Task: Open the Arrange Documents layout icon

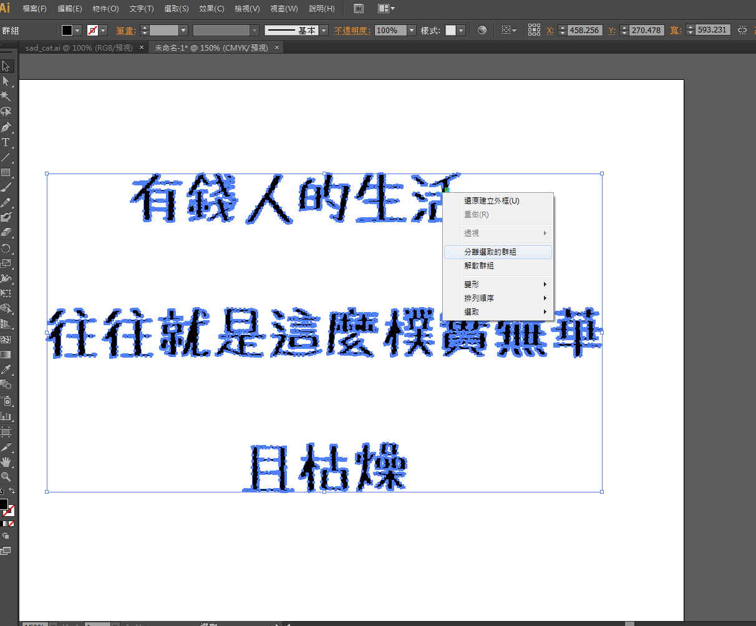Action: (383, 9)
